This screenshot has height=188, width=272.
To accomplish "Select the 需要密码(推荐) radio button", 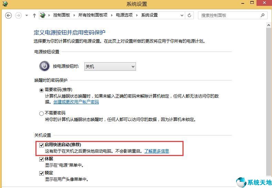I will (41, 90).
